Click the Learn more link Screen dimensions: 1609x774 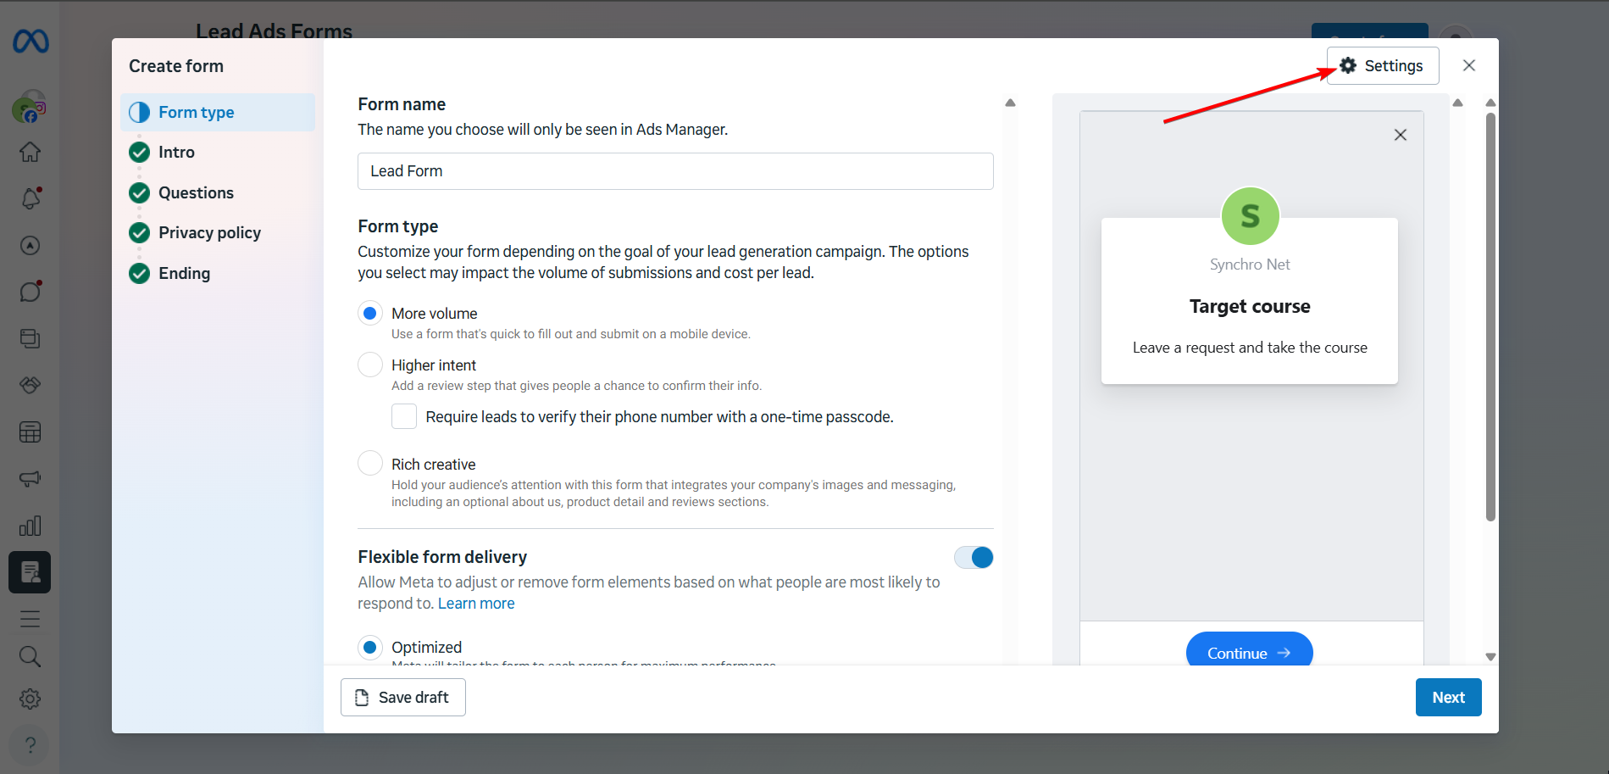coord(476,603)
